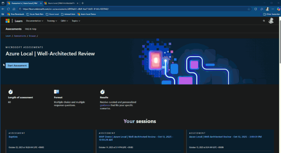Screen dimensions: 281x153
Task: Expand the Topics dropdown menu
Action: [x=76, y=21]
